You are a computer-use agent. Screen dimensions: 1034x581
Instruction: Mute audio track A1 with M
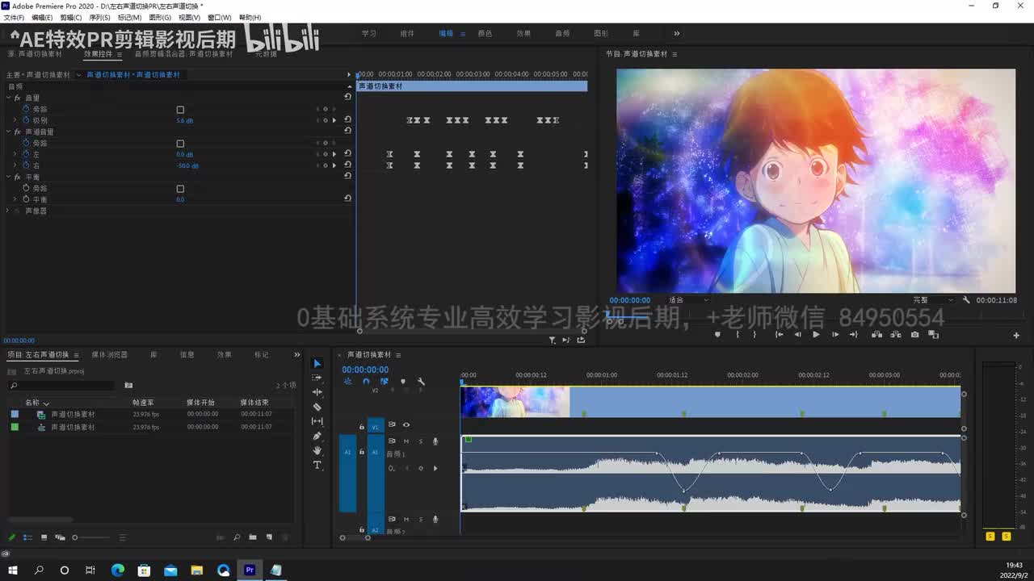pyautogui.click(x=406, y=441)
